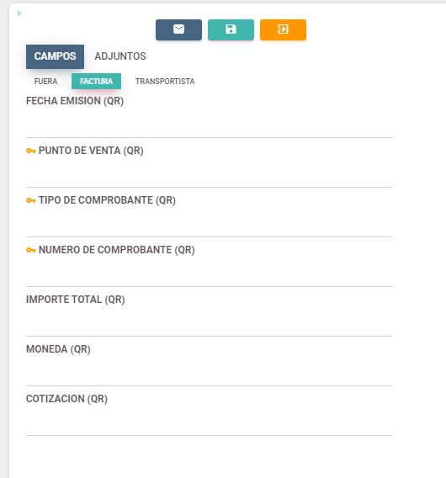Focus the Fecha Emision (QR) field
Viewport: 446px width, 478px height.
pos(209,124)
